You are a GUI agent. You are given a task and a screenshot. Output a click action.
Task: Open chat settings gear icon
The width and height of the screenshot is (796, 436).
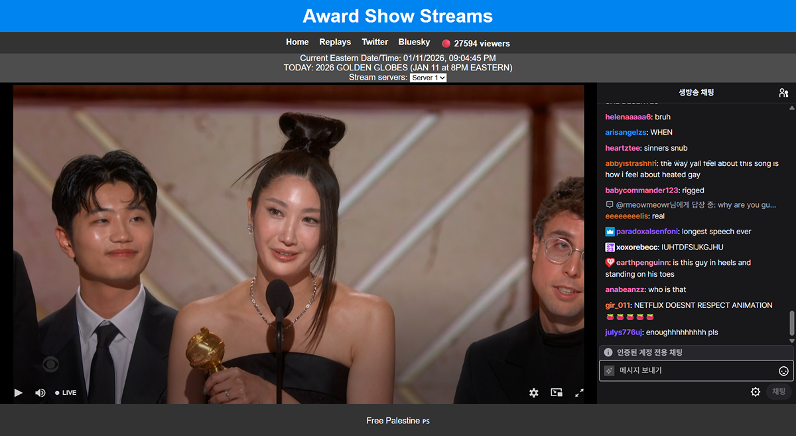pyautogui.click(x=755, y=392)
